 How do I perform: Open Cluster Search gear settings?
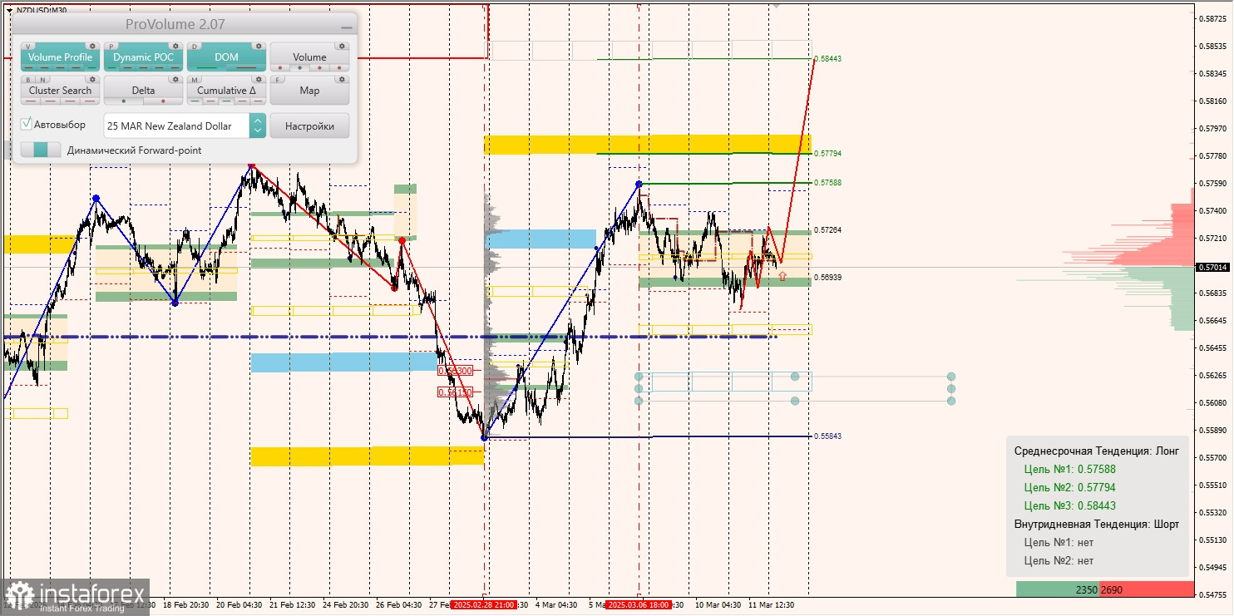coord(92,80)
